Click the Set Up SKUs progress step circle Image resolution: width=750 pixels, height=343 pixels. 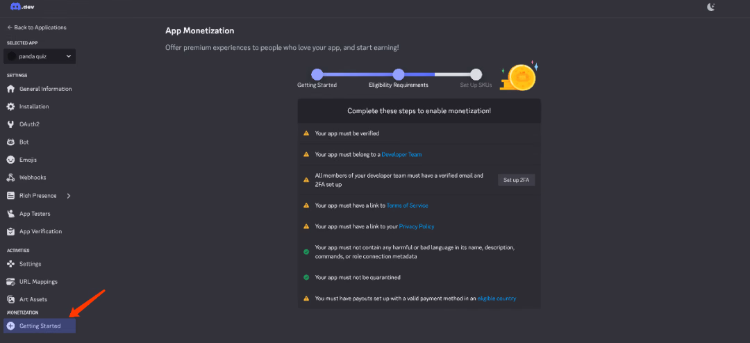pos(476,74)
